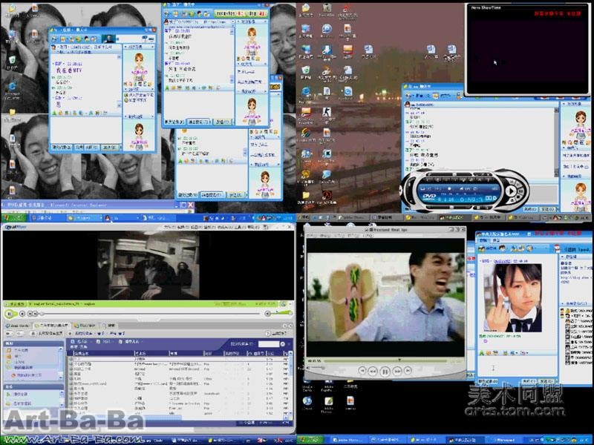The width and height of the screenshot is (594, 445).
Task: Stop playback in the RealPlayer window
Action: [22, 314]
